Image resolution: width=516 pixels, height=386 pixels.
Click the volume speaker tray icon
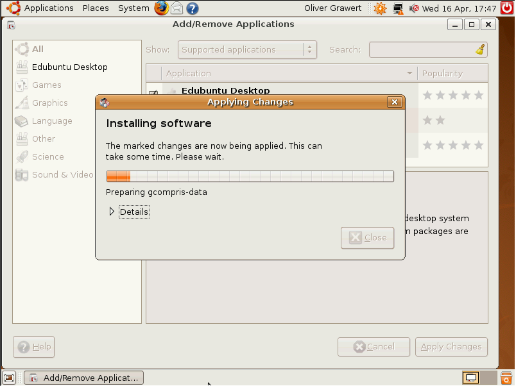click(x=414, y=8)
